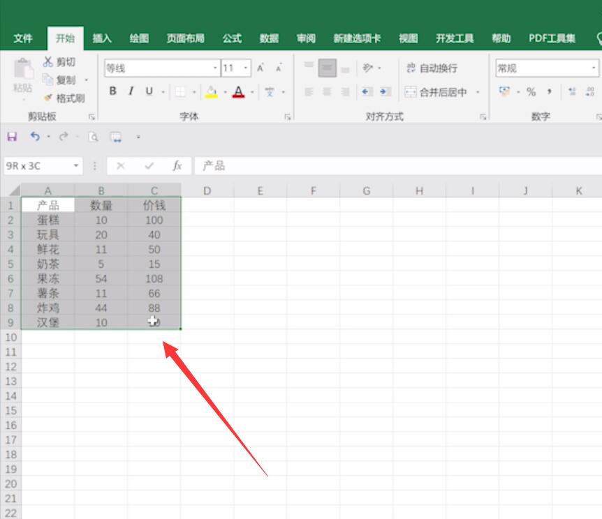Toggle middle vertical alignment
The image size is (602, 519).
tap(327, 68)
